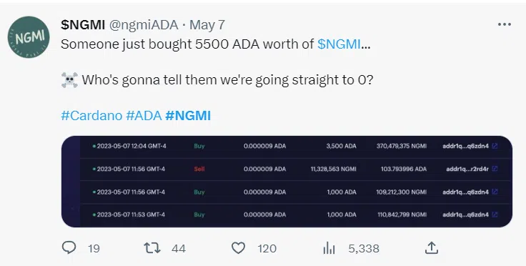
Task: Click the May 7 timestamp
Action: [x=207, y=25]
